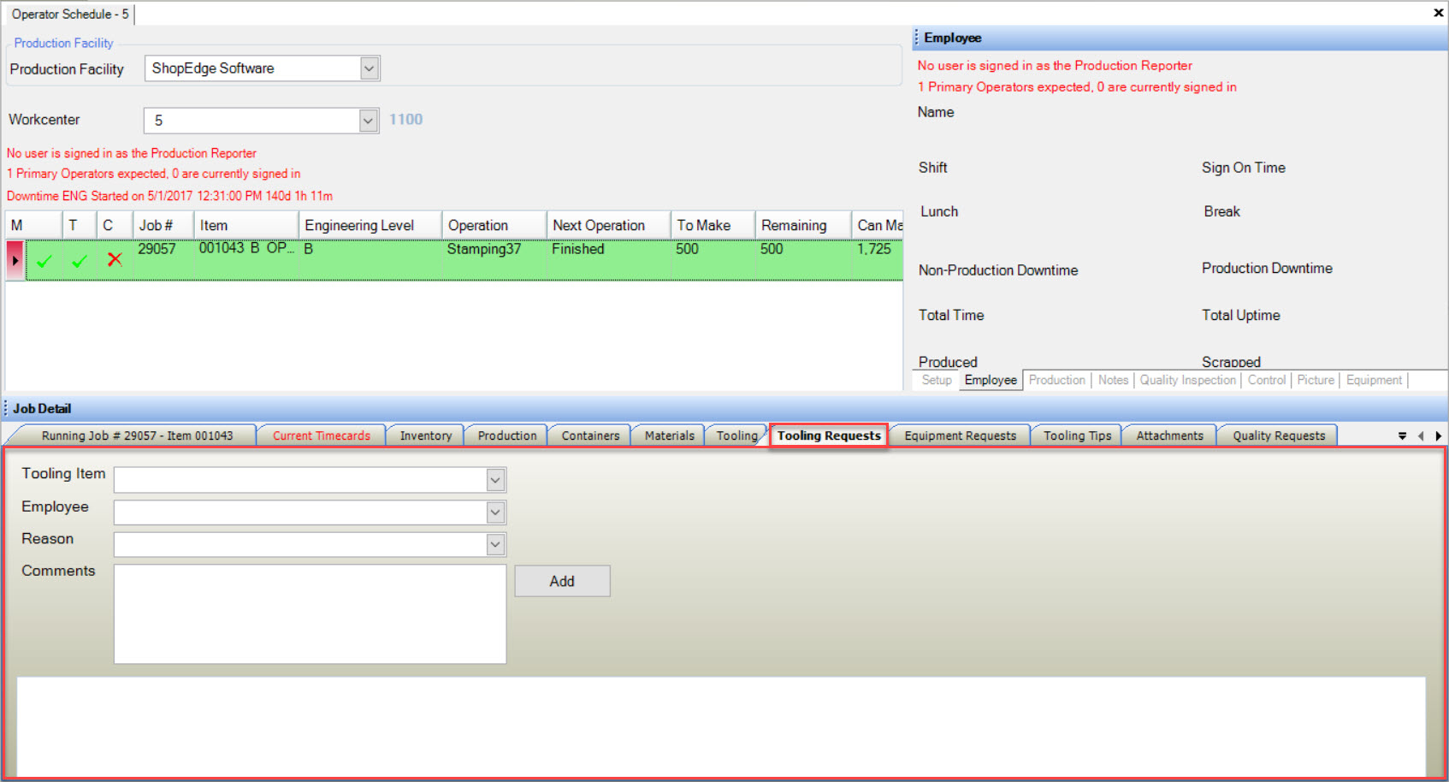Open the Notes tab in the right panel

(x=1113, y=380)
